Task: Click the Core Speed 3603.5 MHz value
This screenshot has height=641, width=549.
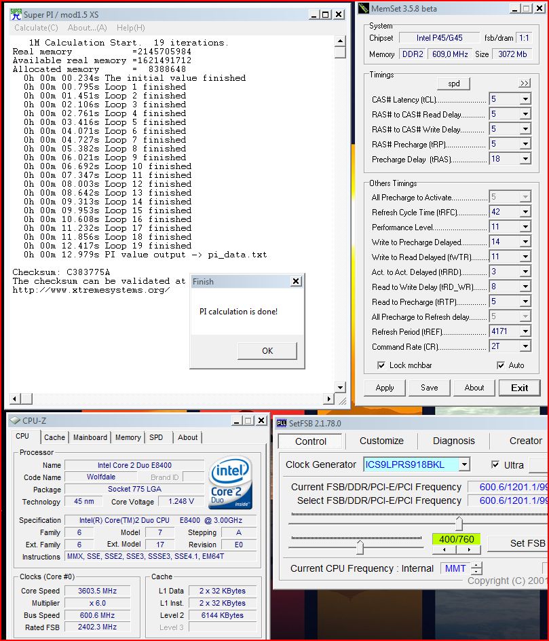Action: (97, 591)
